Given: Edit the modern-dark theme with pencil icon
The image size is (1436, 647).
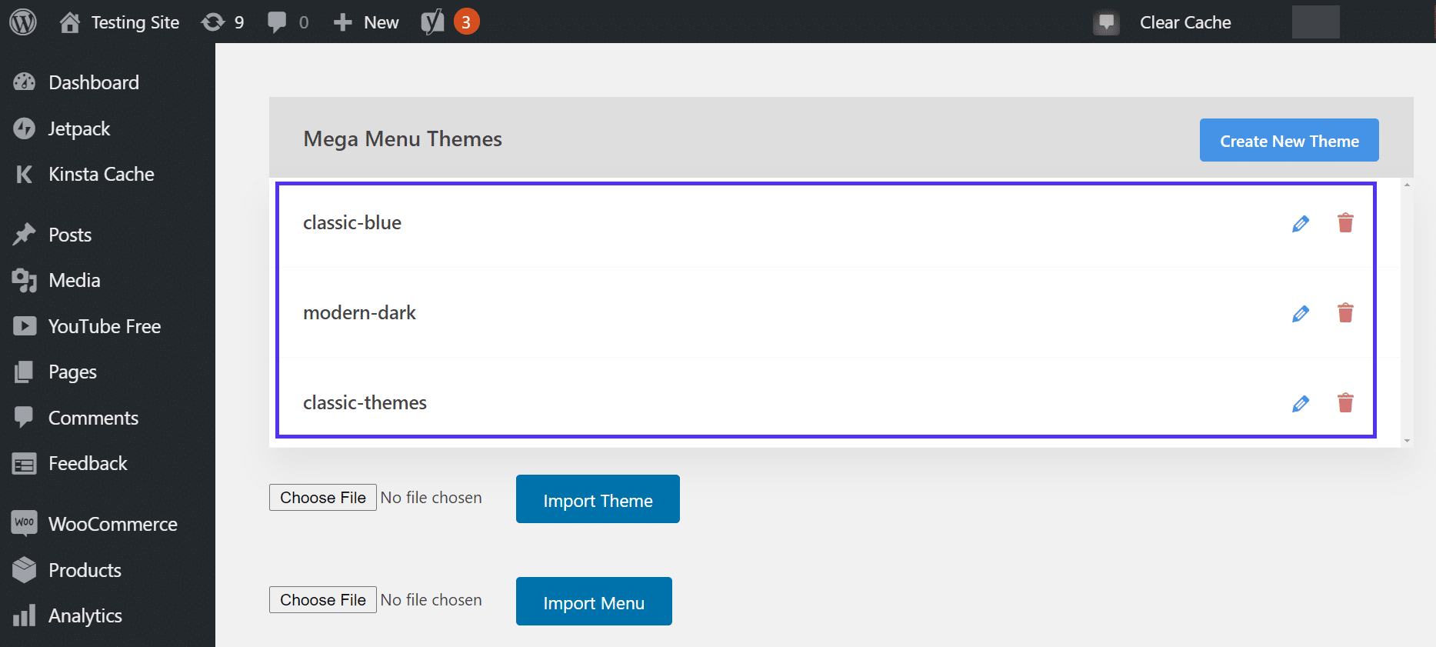Looking at the screenshot, I should [1300, 314].
